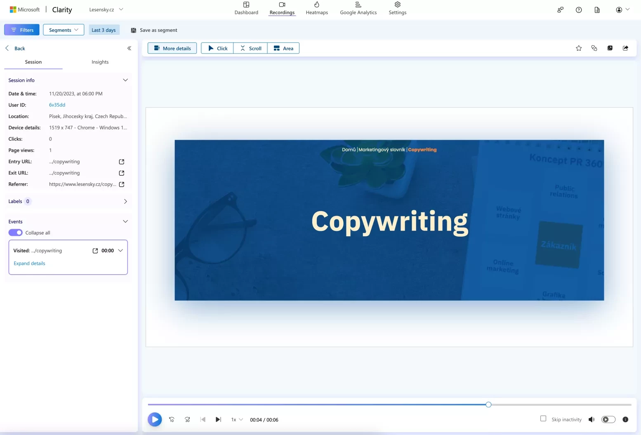Image resolution: width=641 pixels, height=435 pixels.
Task: Open the documentation page icon
Action: 597,10
